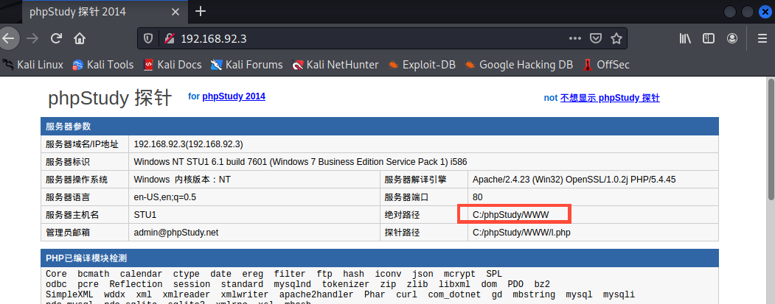775x304 pixels.
Task: Click the 服务器解译引擎 label cell
Action: coord(424,180)
